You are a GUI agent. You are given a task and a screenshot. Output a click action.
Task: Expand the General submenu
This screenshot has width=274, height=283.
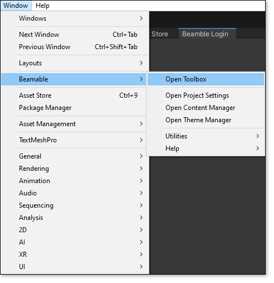coord(74,156)
